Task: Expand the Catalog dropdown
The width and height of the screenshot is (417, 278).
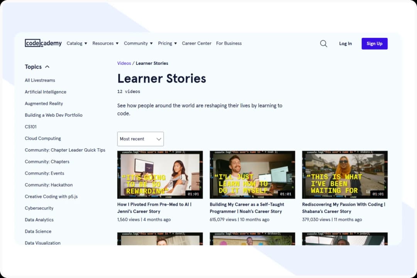Action: 76,43
